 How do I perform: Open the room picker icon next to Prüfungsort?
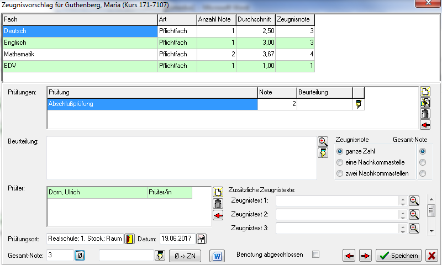coord(130,239)
